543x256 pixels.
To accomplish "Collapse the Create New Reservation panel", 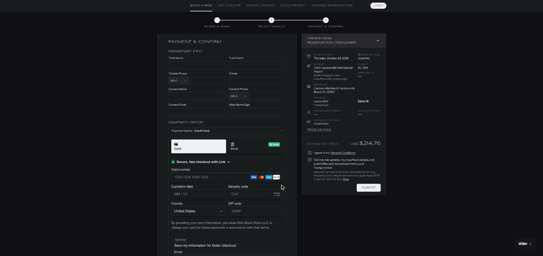I will pos(378,41).
